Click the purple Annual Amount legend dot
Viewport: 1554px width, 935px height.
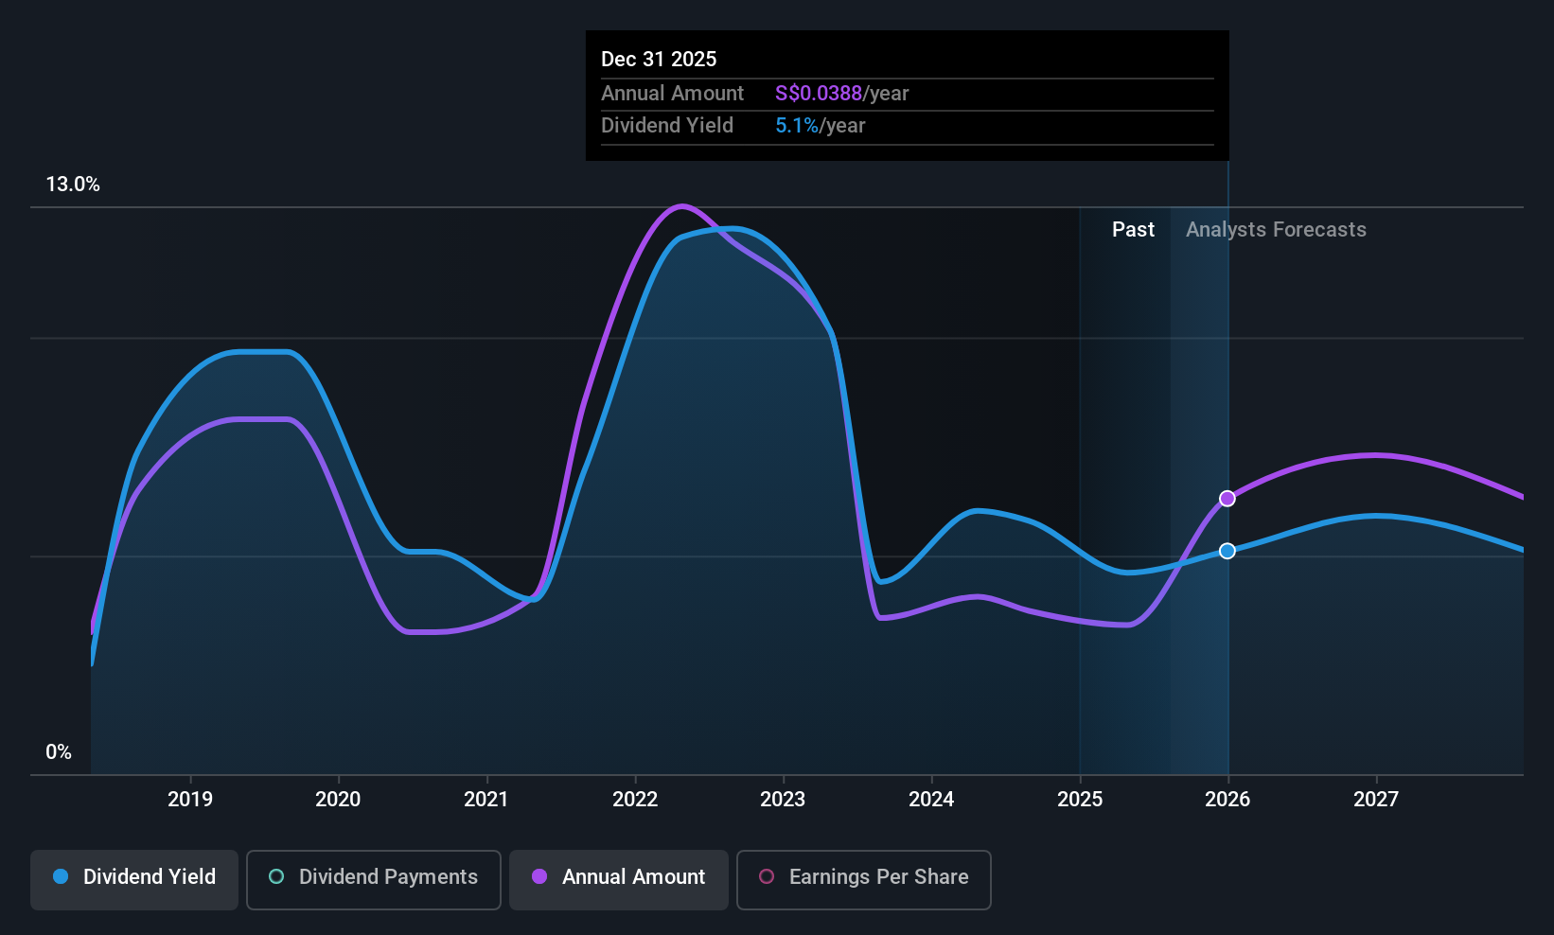click(x=539, y=876)
